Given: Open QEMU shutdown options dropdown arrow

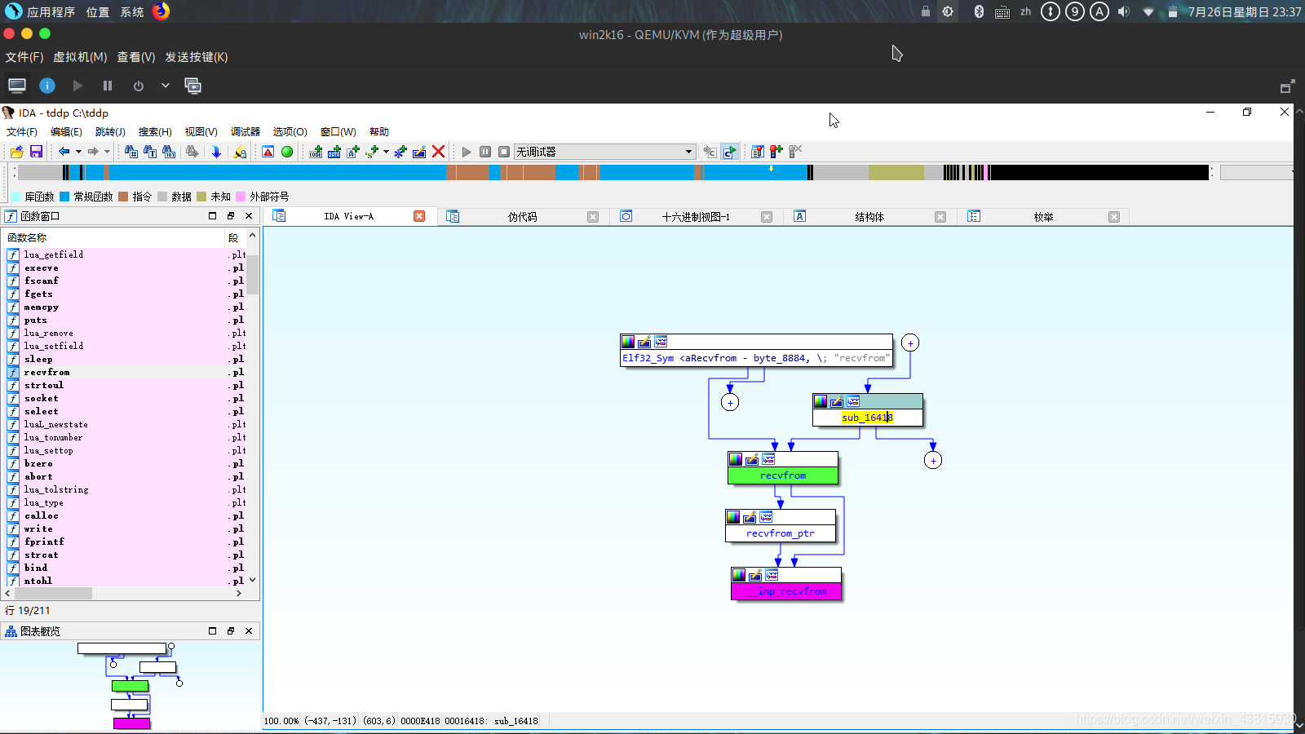Looking at the screenshot, I should [x=166, y=86].
